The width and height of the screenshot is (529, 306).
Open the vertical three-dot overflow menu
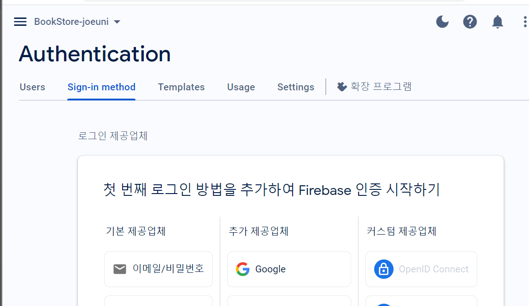pos(525,22)
